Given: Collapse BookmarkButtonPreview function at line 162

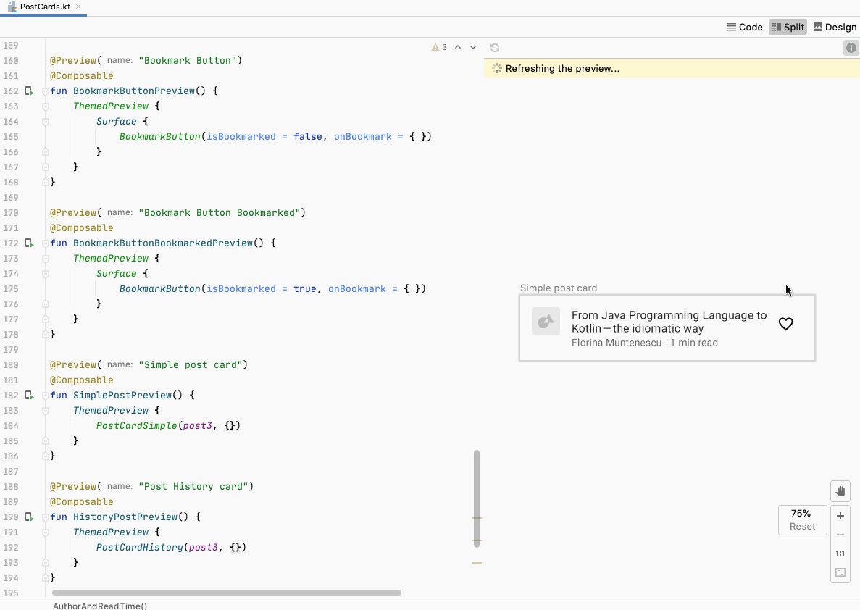Looking at the screenshot, I should [x=46, y=91].
